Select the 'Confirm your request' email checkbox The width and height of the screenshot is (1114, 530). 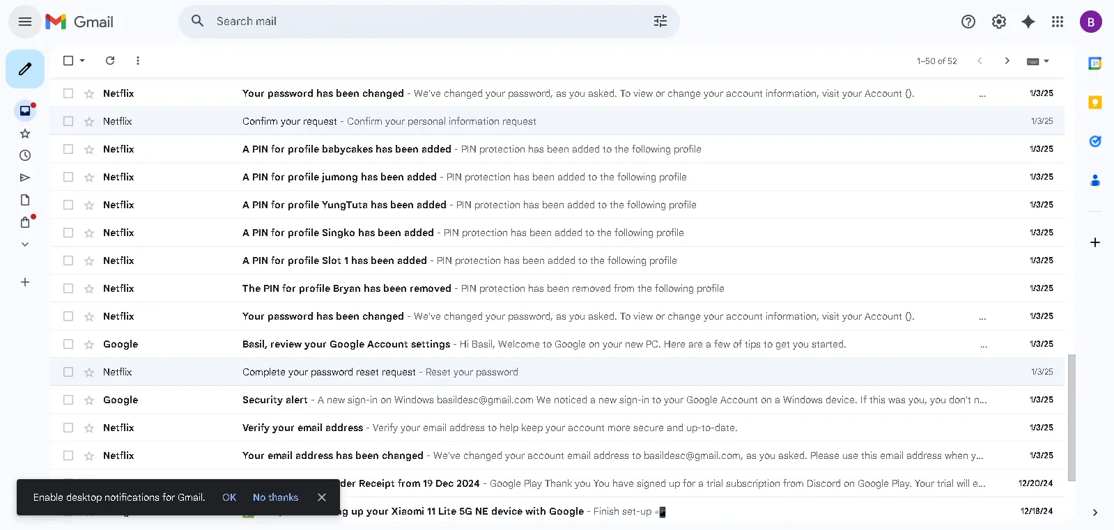pyautogui.click(x=68, y=121)
